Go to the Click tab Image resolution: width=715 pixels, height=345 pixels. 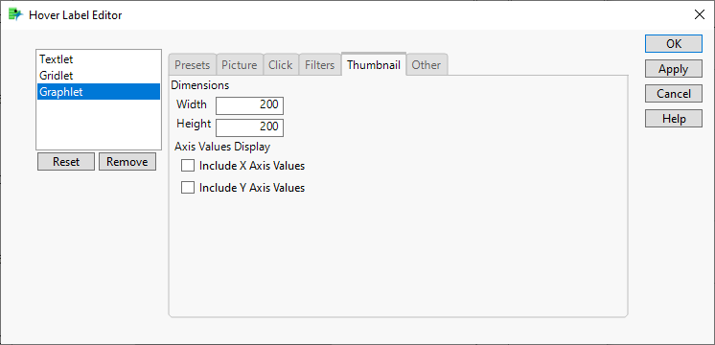coord(281,65)
